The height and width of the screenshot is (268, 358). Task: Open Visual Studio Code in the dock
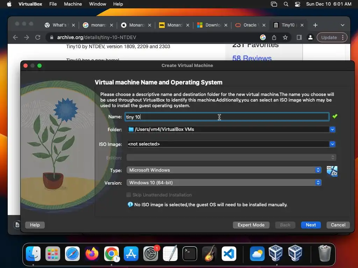pos(229,254)
